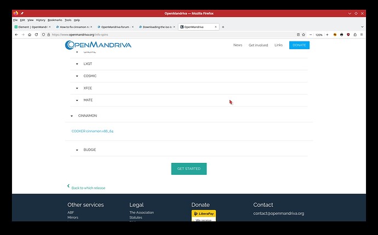Toggle the pin icon in title bar

(x=22, y=14)
